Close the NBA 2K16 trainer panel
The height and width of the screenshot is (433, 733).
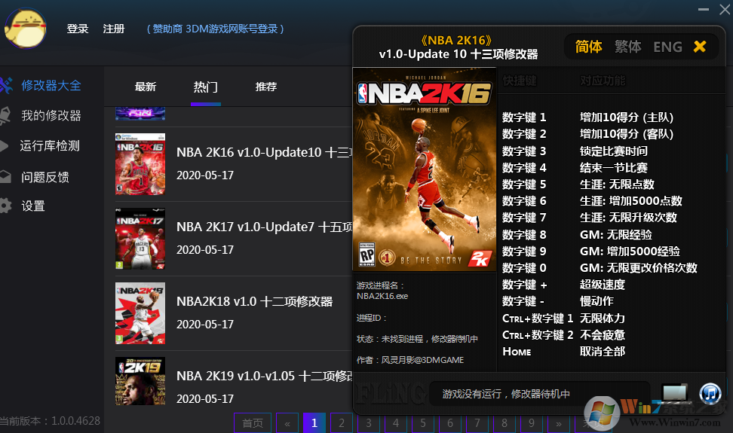click(700, 47)
